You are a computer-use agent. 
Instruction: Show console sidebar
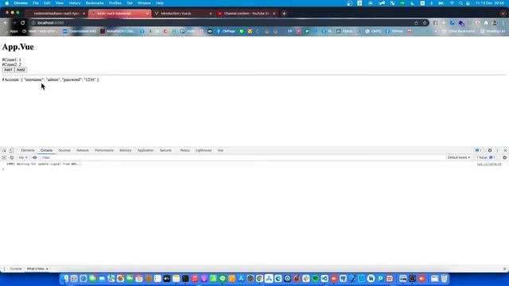4,157
